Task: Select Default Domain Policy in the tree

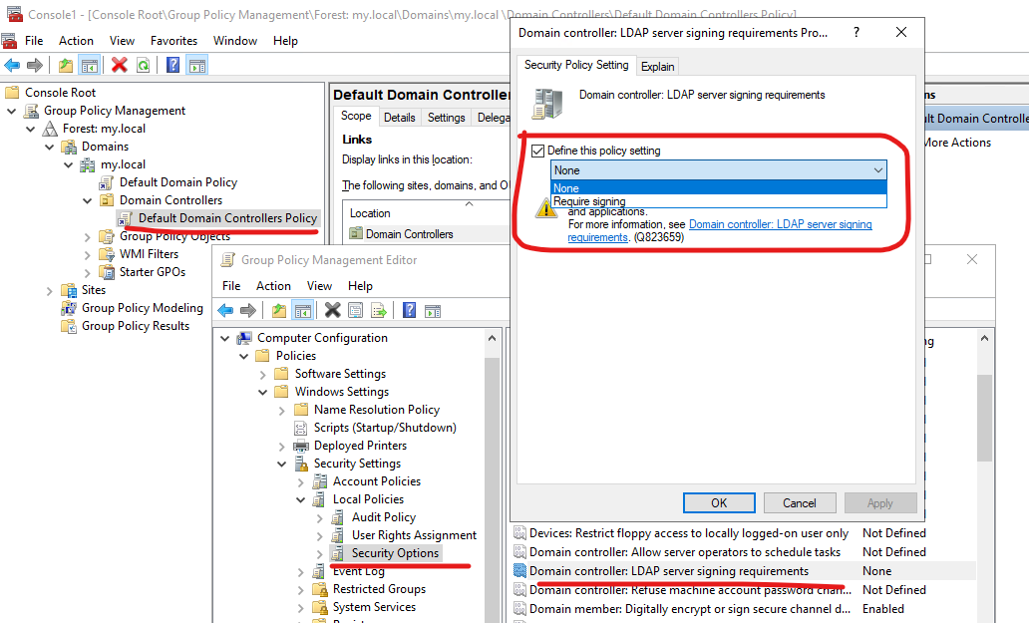Action: coord(177,182)
